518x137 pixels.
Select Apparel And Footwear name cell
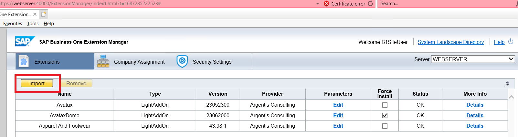click(x=65, y=126)
